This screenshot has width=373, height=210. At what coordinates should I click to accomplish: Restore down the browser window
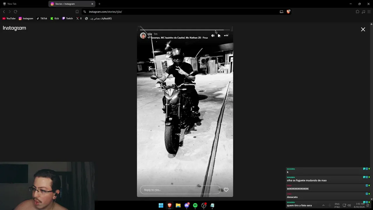(360, 4)
